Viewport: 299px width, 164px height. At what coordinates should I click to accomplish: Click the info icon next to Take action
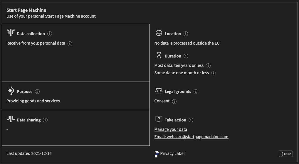pyautogui.click(x=191, y=120)
